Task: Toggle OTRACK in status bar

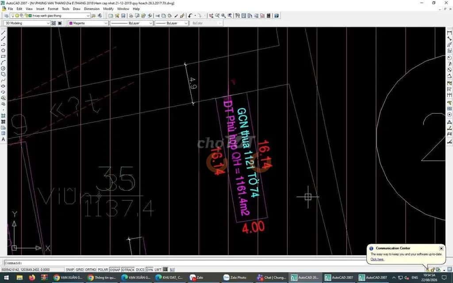Action: pyautogui.click(x=128, y=269)
